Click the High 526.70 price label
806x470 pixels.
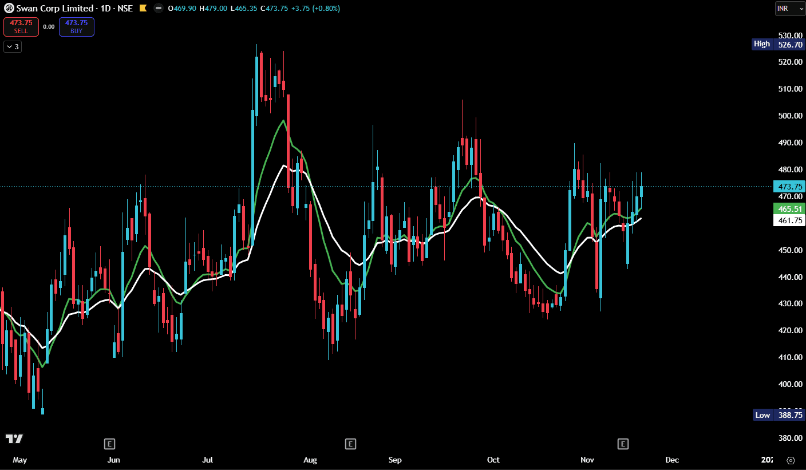point(778,44)
